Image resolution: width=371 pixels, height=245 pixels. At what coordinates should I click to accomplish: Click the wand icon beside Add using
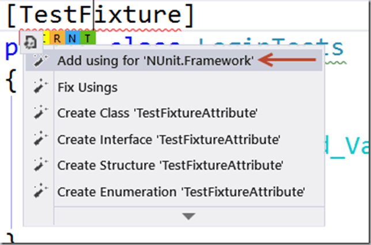click(x=39, y=60)
